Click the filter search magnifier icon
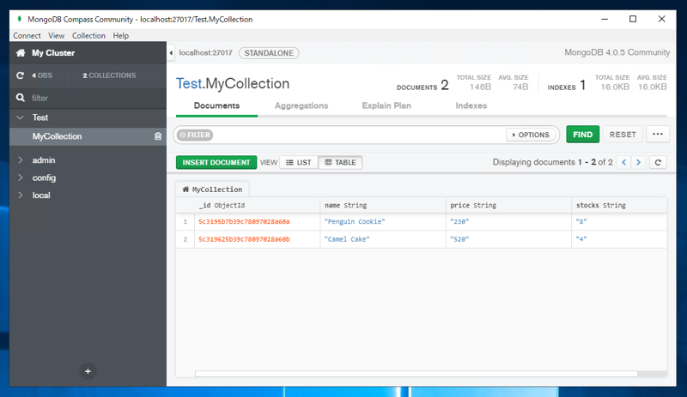687x397 pixels. (x=20, y=98)
